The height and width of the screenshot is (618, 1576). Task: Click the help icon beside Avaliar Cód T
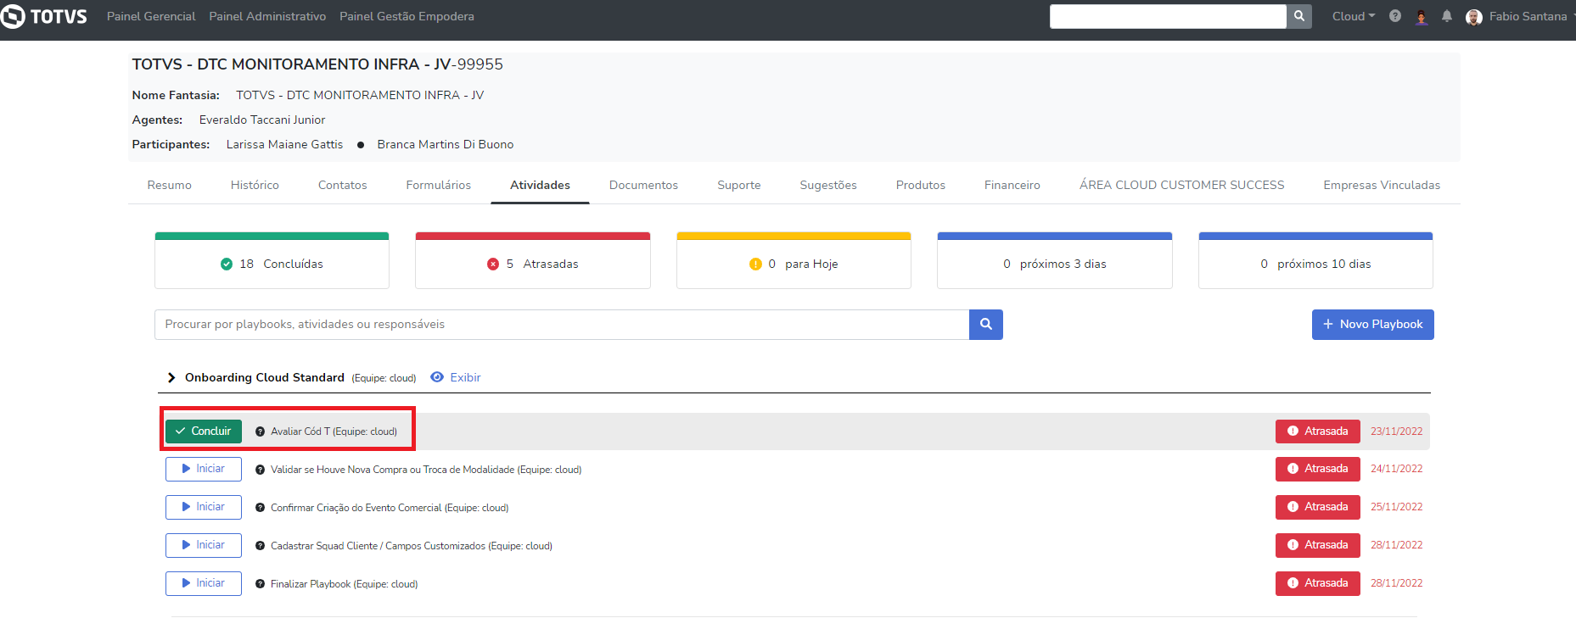[x=261, y=431]
